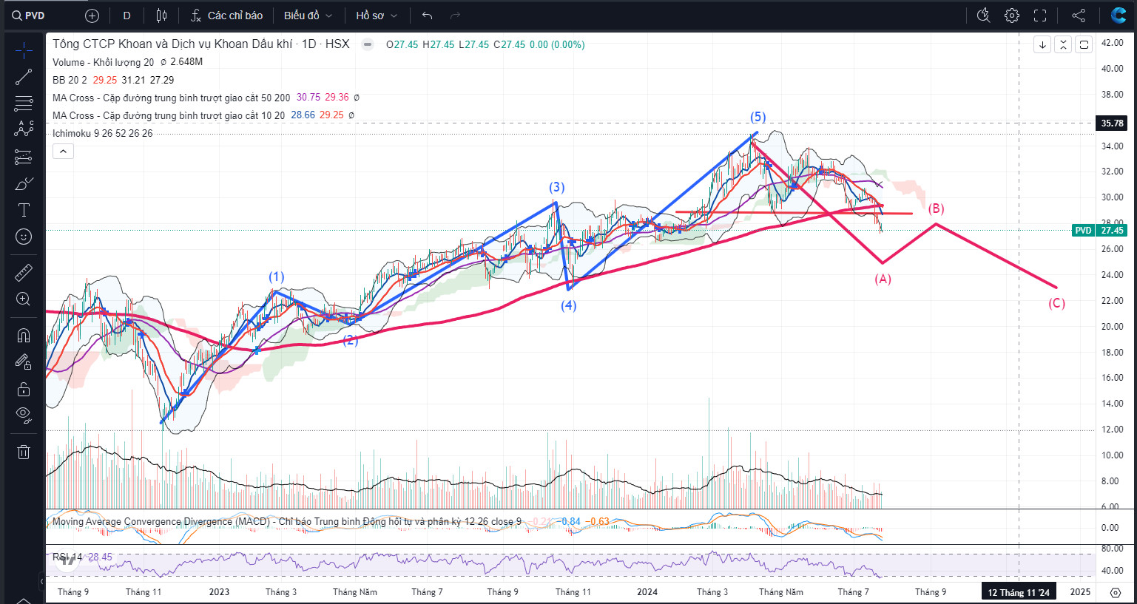Select the wave (3) label
Viewport: 1137px width, 604px height.
coord(556,187)
